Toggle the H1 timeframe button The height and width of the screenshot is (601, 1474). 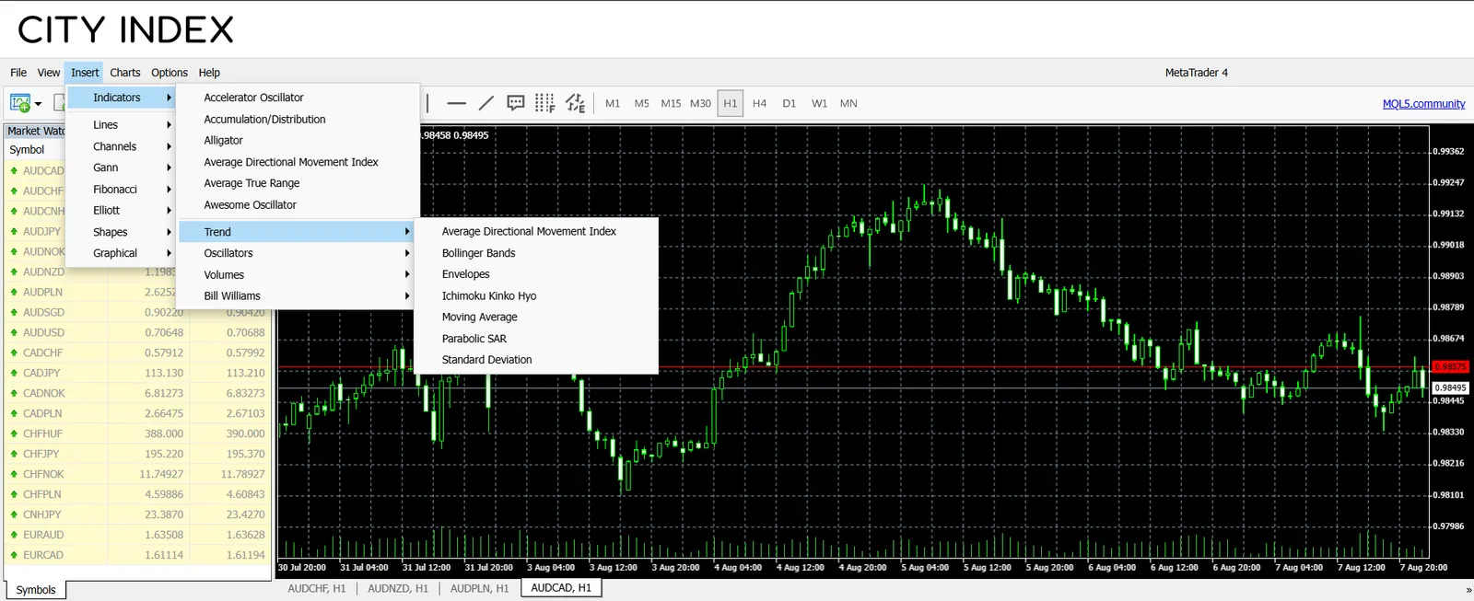coord(731,103)
